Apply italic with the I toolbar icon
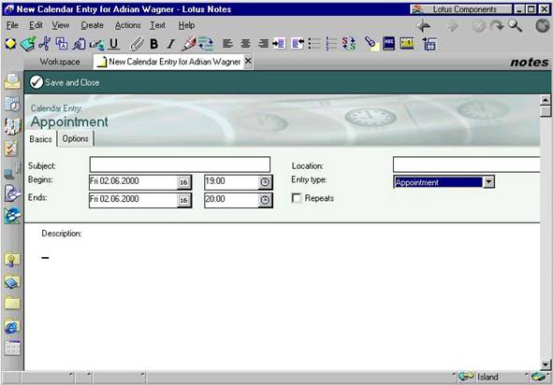This screenshot has width=553, height=385. pyautogui.click(x=170, y=44)
